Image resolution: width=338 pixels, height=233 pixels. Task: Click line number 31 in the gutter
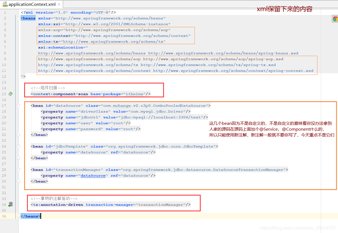tap(4, 187)
